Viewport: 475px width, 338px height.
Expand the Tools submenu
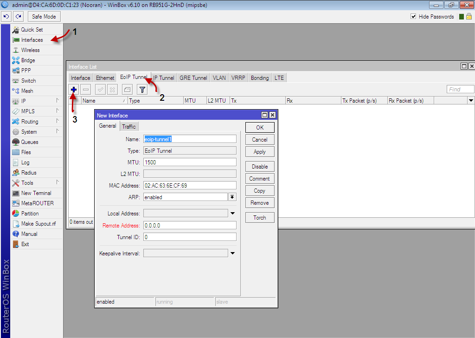click(x=58, y=182)
